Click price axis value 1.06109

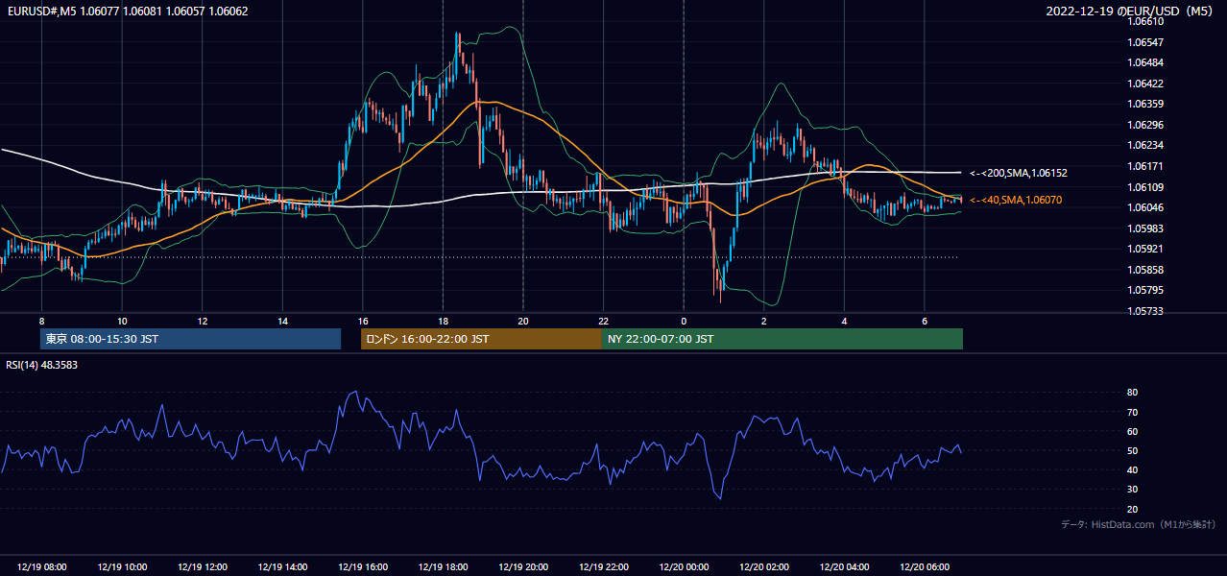1146,187
